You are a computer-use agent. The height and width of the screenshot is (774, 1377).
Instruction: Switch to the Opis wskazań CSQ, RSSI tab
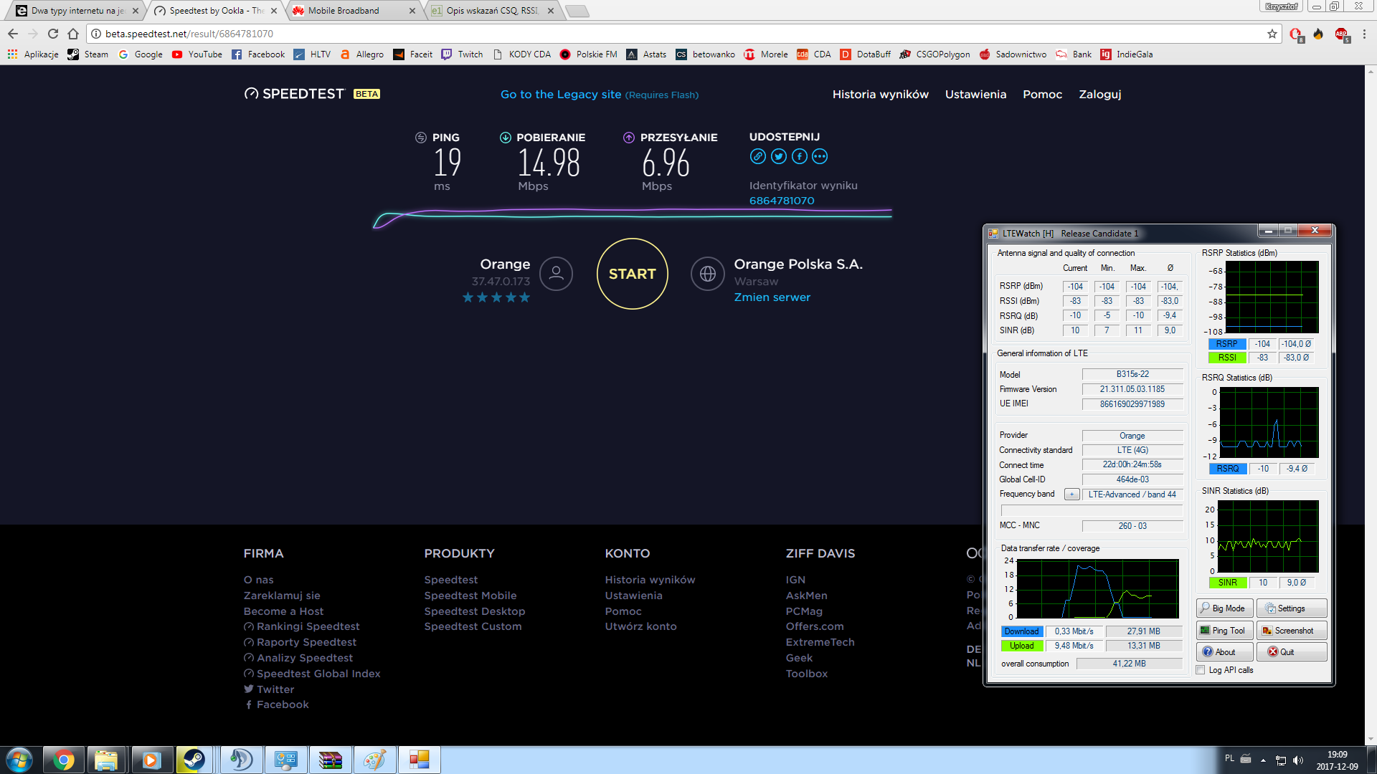pos(492,11)
